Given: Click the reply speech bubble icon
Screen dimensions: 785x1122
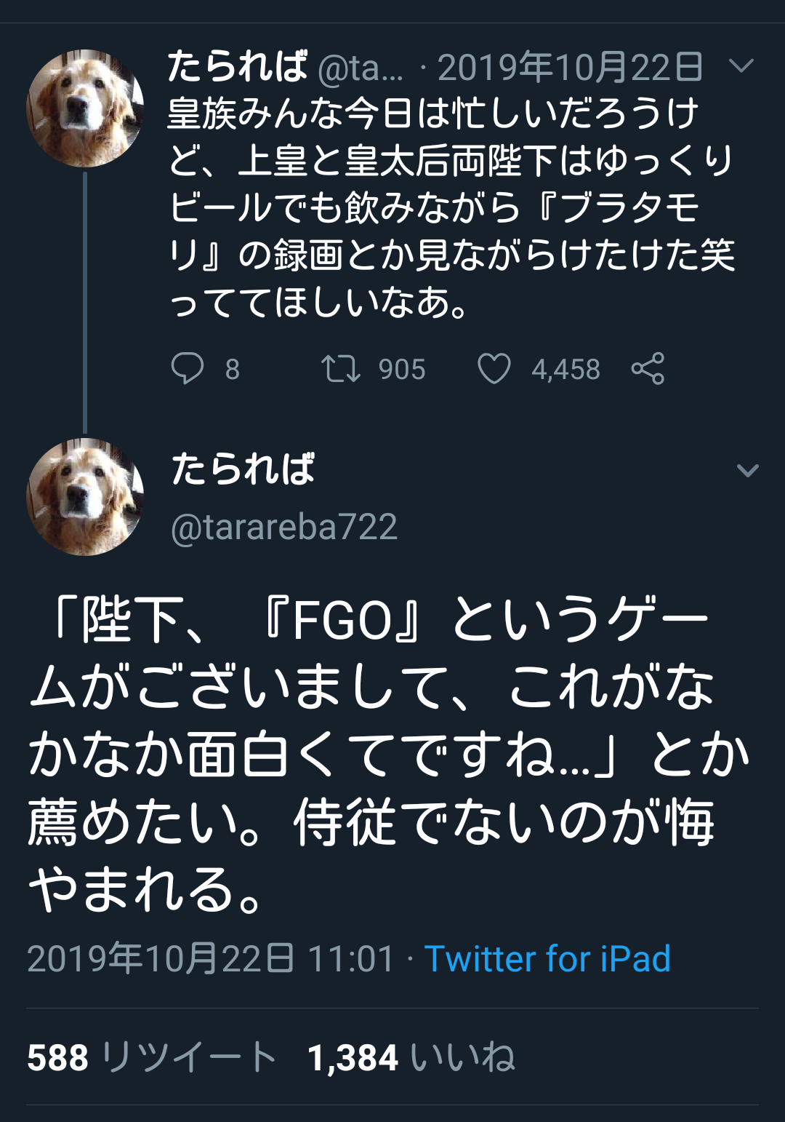Looking at the screenshot, I should (x=188, y=368).
